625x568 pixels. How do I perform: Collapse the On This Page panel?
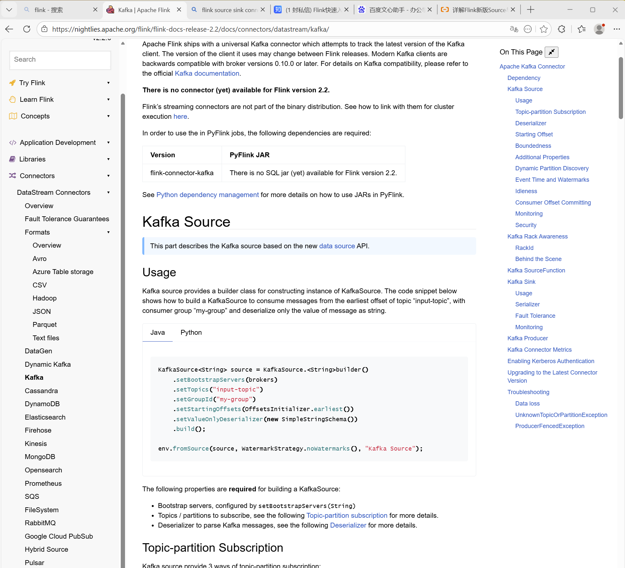coord(552,52)
